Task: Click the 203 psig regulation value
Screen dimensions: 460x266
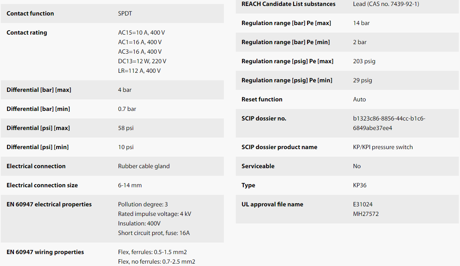Action: (364, 61)
